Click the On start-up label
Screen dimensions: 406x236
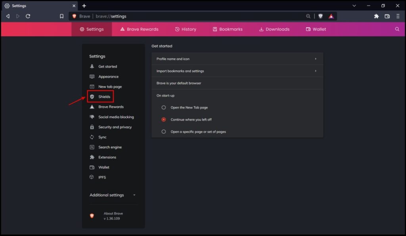coord(165,96)
